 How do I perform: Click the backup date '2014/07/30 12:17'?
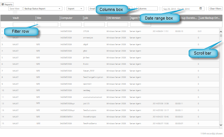[160, 110]
